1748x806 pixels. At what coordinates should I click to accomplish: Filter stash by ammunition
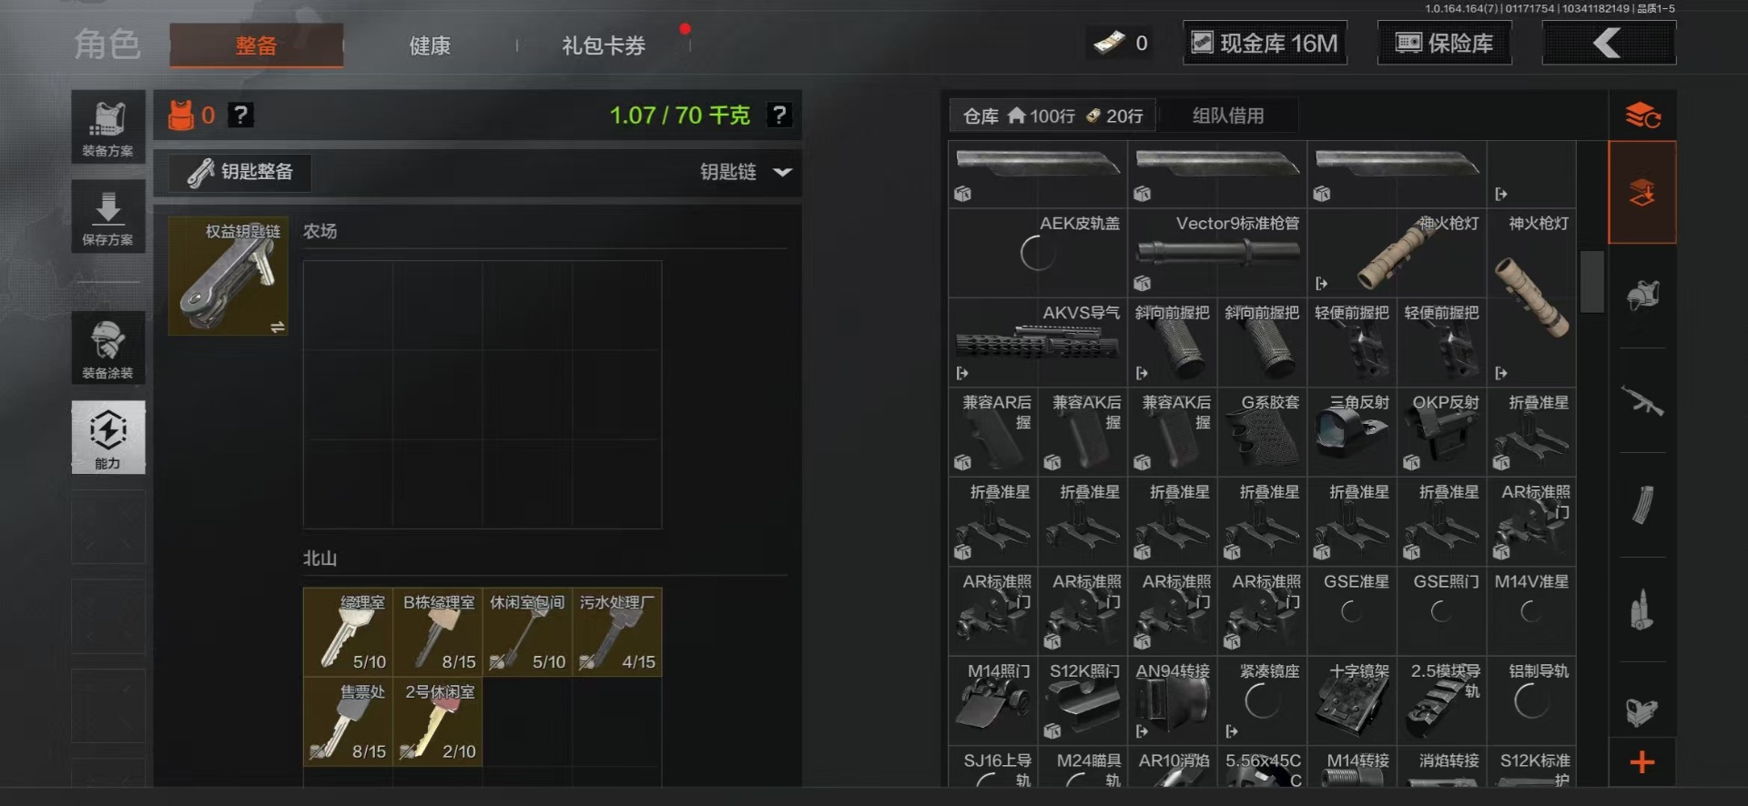pyautogui.click(x=1642, y=610)
